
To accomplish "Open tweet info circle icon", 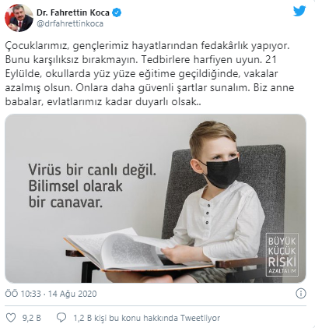I will (301, 294).
